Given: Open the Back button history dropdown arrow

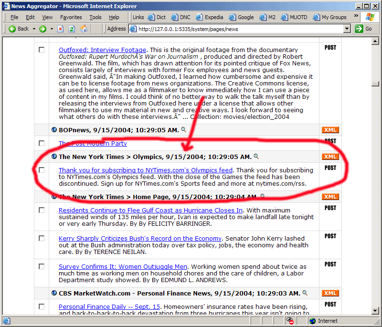Looking at the screenshot, I should [34, 29].
